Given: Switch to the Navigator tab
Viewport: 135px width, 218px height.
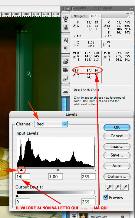Looking at the screenshot, I should (80, 16).
